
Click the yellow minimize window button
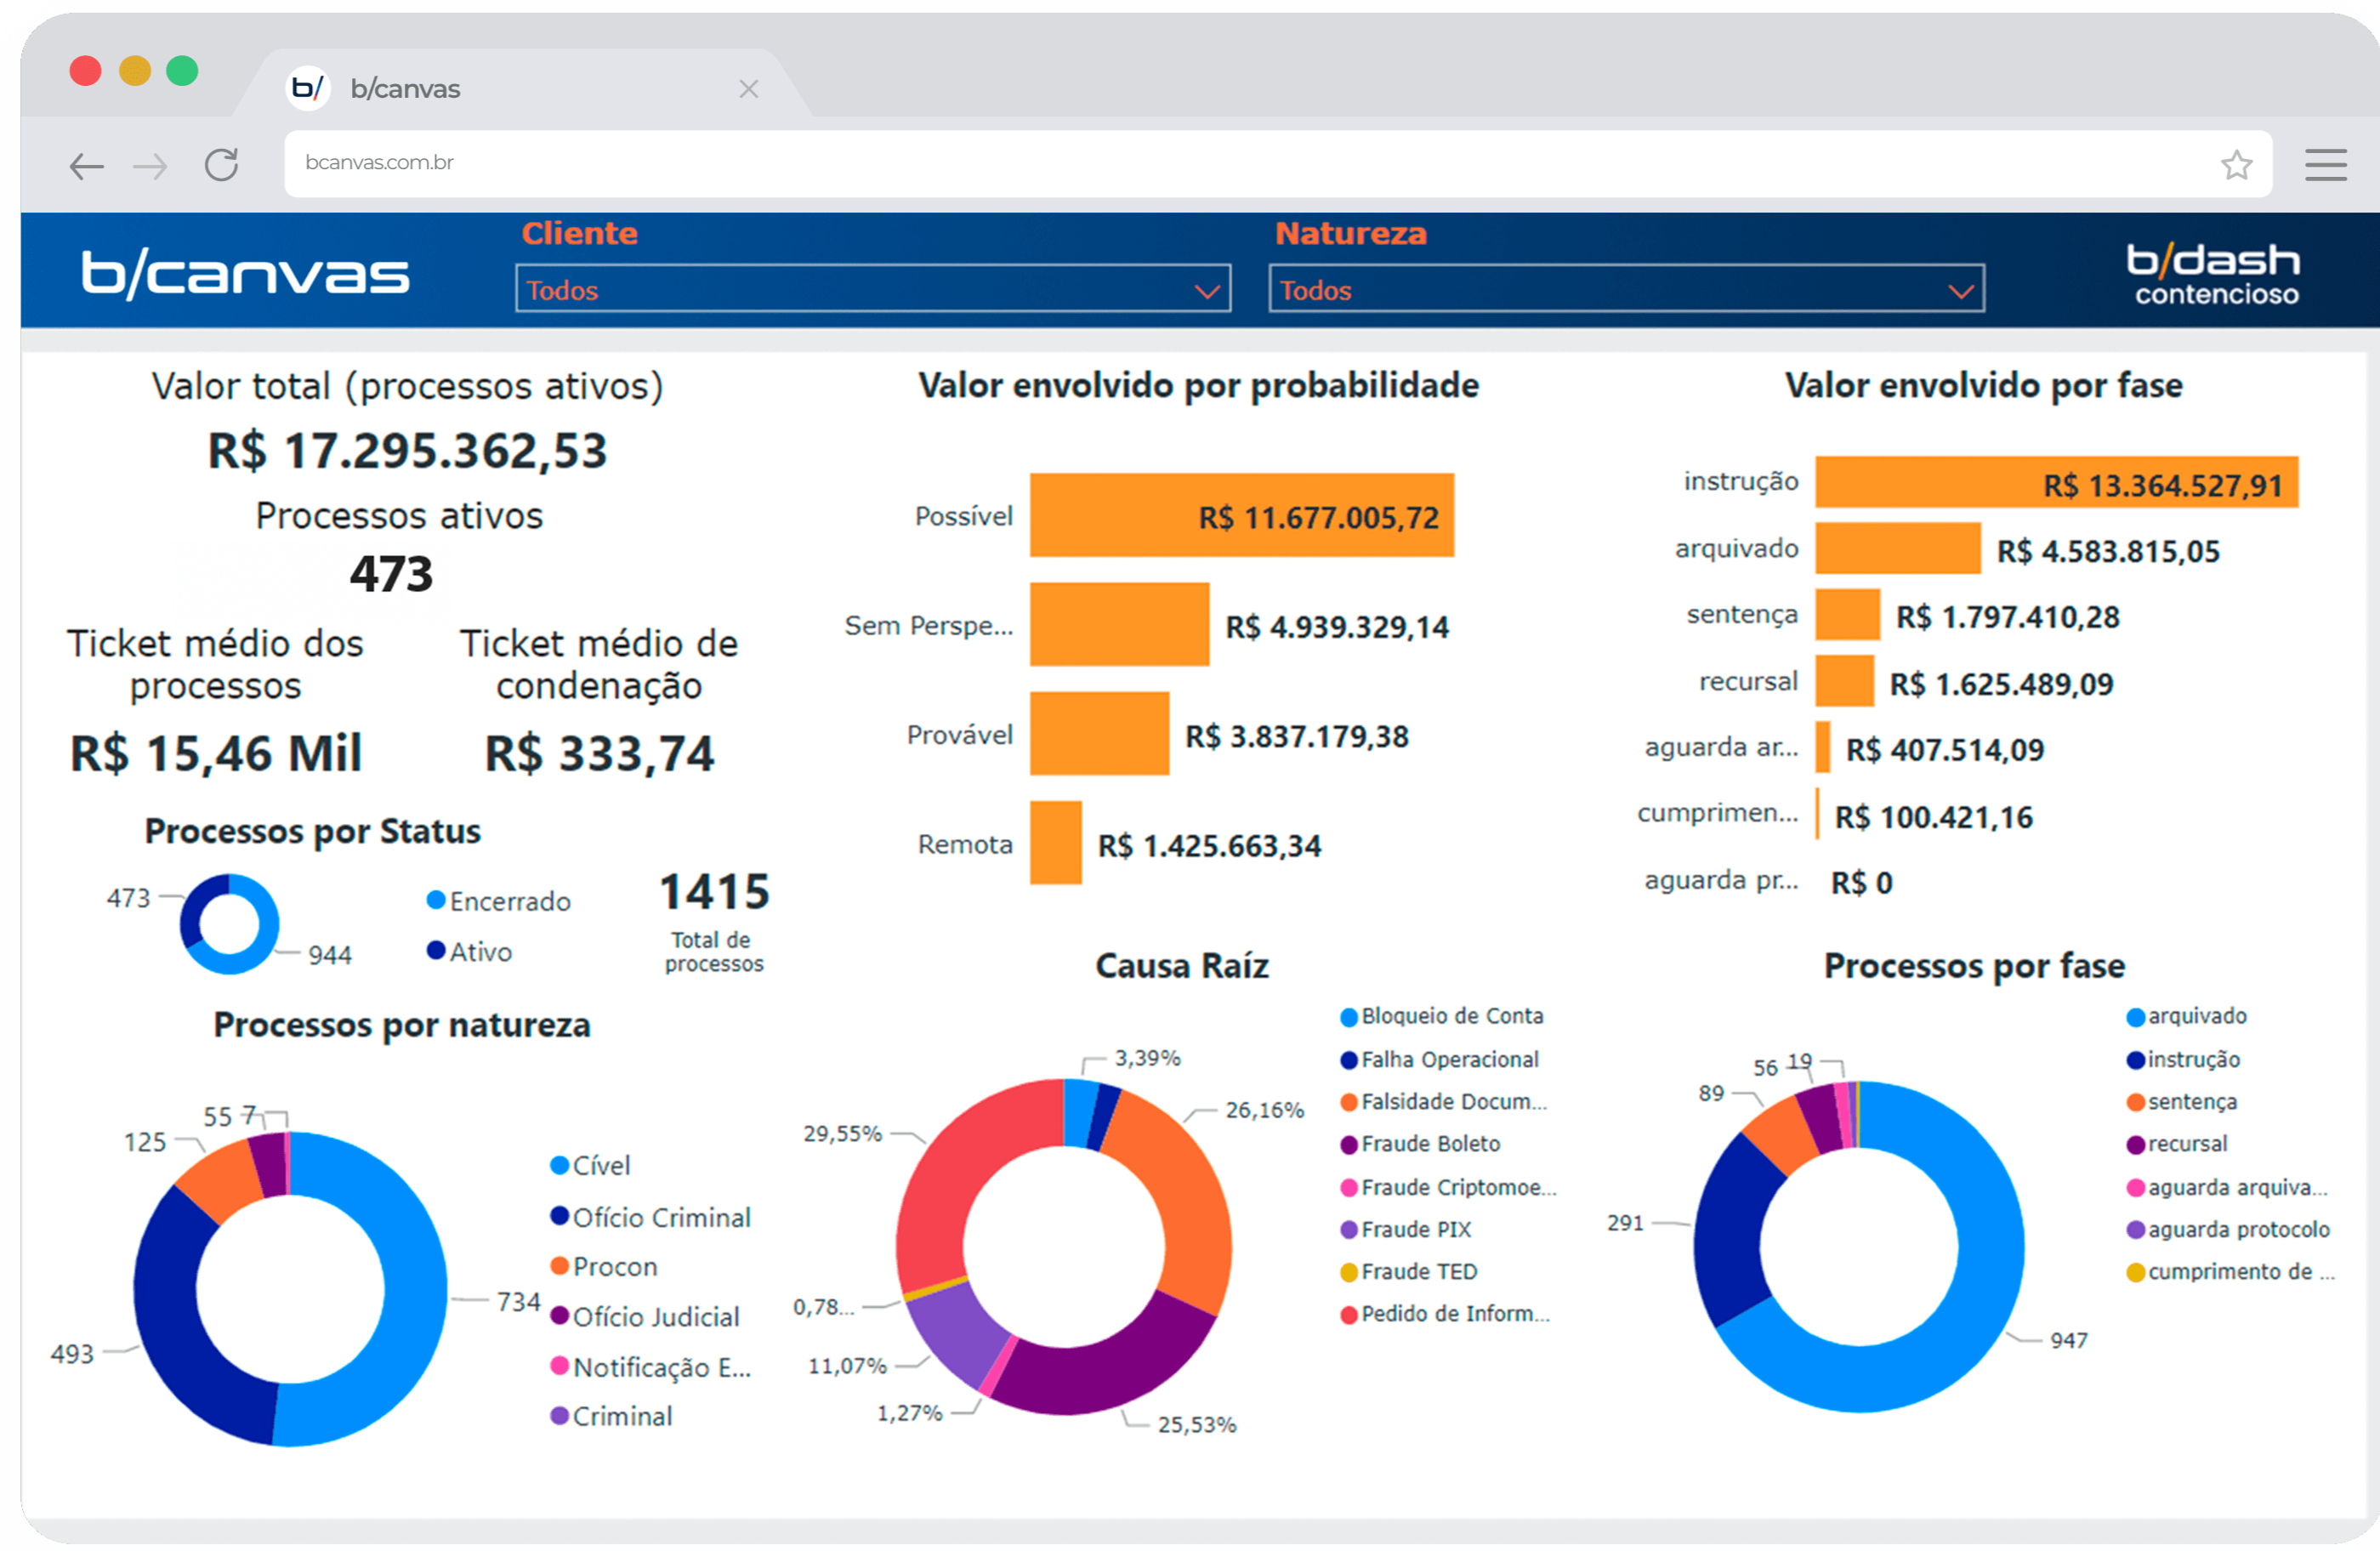(x=134, y=71)
